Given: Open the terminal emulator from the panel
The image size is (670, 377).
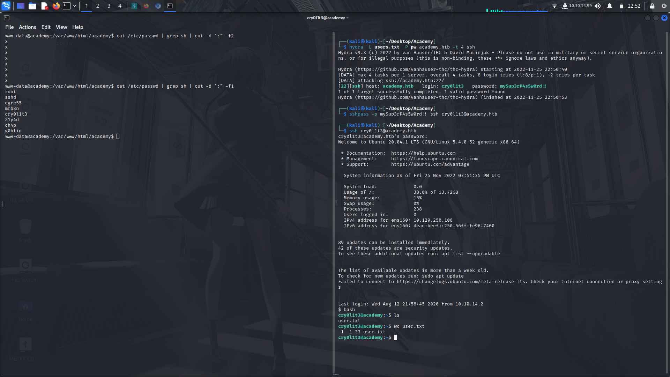Looking at the screenshot, I should coord(66,6).
